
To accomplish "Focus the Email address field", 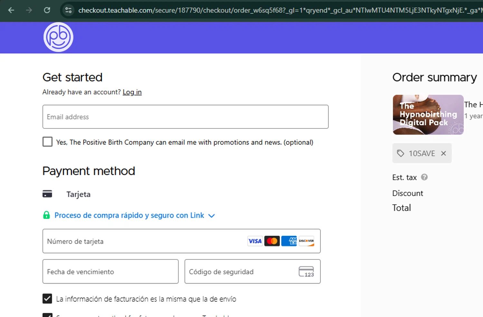I will (185, 117).
